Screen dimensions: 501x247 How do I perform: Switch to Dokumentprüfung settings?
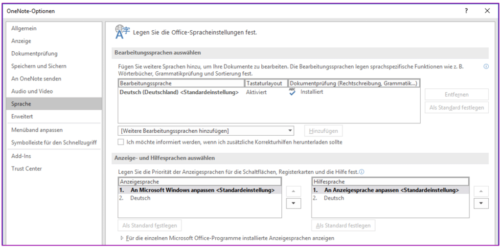click(x=54, y=54)
